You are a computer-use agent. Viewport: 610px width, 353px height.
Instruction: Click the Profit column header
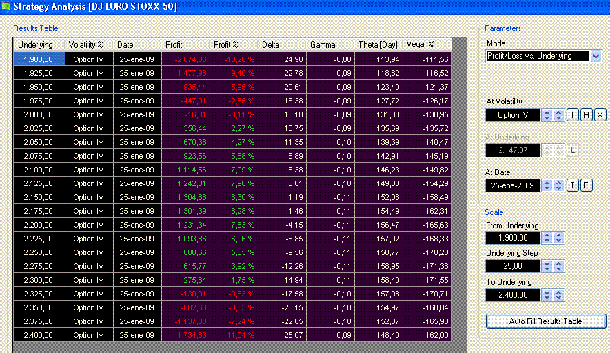pos(185,45)
